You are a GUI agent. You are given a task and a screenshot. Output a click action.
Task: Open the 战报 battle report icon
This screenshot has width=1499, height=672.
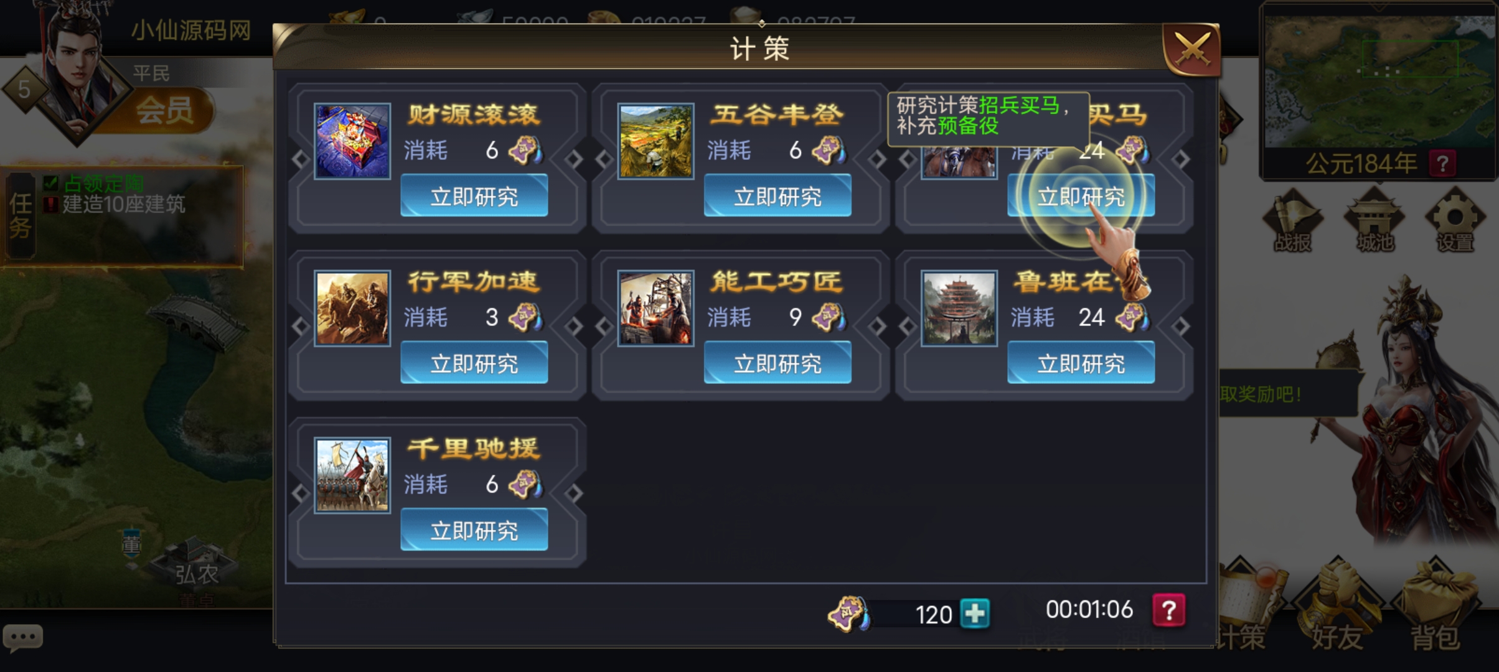(x=1292, y=222)
